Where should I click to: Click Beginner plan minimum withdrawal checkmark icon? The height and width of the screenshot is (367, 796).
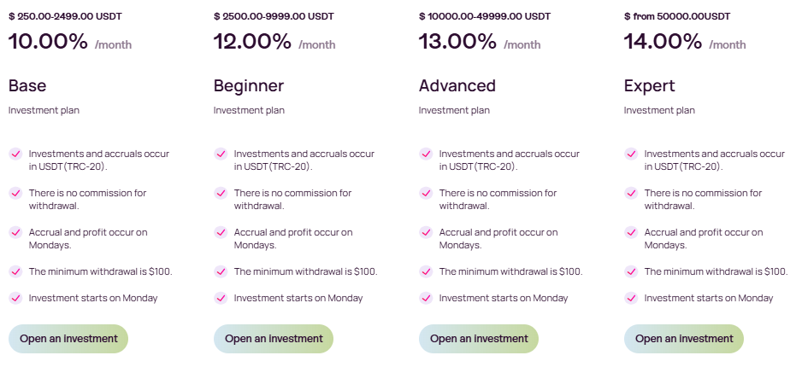coord(221,271)
